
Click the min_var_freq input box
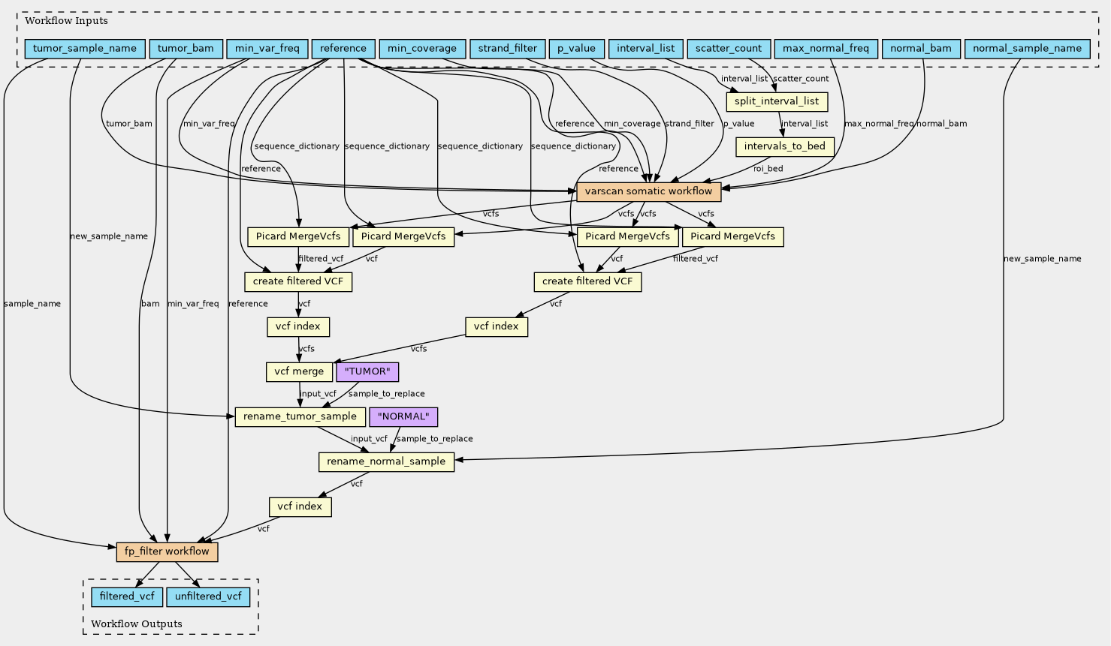pyautogui.click(x=267, y=49)
